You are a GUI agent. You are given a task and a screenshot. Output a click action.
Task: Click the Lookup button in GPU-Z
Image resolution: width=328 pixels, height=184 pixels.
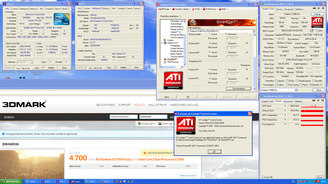(317, 14)
